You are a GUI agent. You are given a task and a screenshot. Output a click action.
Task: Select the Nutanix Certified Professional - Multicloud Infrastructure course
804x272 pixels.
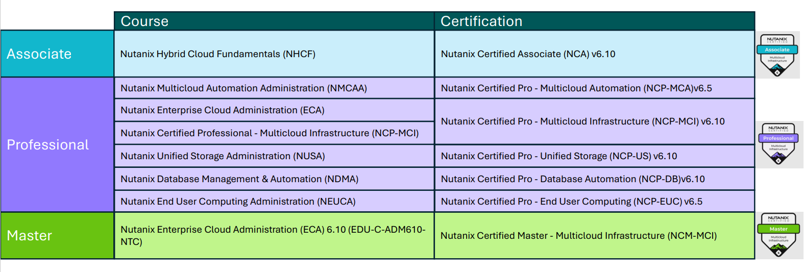click(x=270, y=133)
